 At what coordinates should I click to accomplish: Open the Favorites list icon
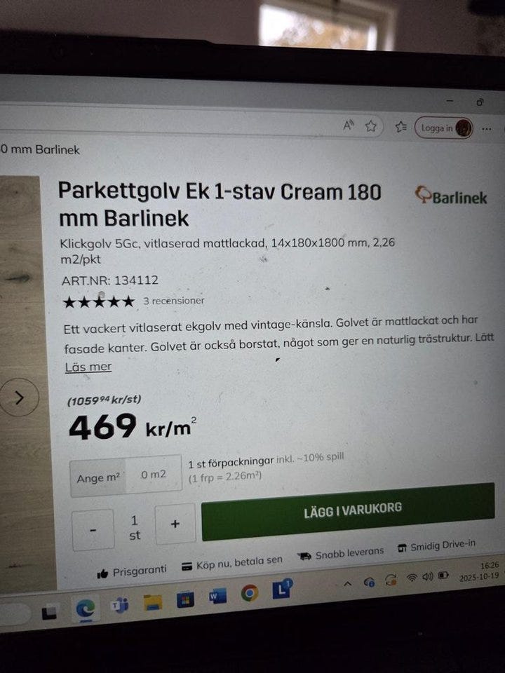400,127
